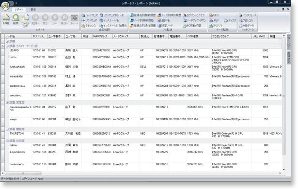Viewport: 298px width, 189px height.
Task: Open the quick access toolbar dropdown
Action: (x=16, y=3)
